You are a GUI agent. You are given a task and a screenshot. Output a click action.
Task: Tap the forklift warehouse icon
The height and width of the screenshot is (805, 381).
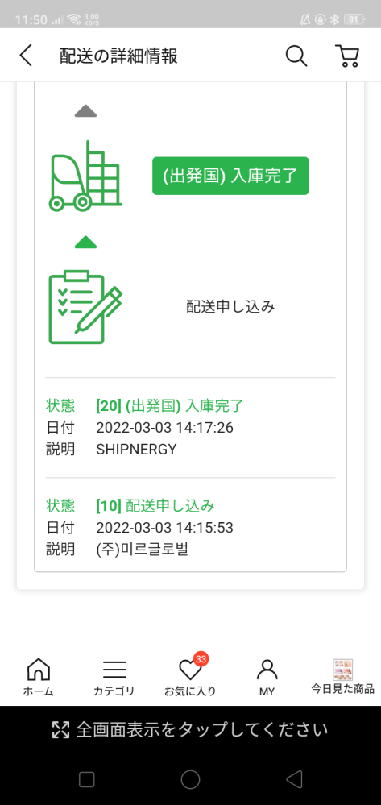[x=85, y=176]
